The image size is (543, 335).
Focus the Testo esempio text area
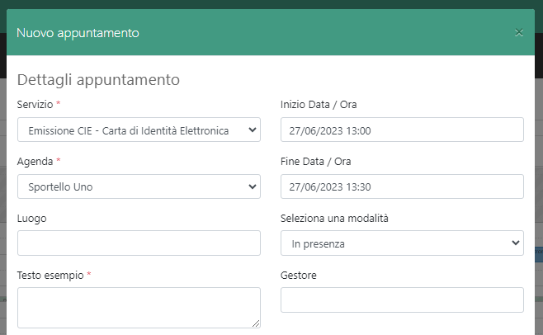coord(139,308)
